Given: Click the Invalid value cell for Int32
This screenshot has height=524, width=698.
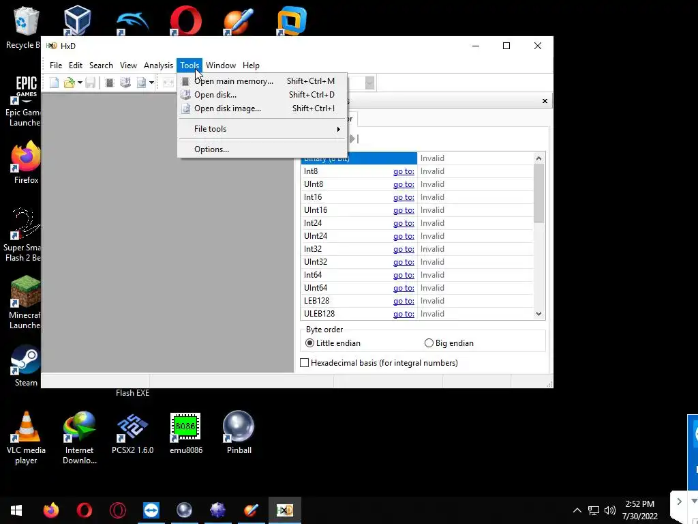Looking at the screenshot, I should (475, 249).
